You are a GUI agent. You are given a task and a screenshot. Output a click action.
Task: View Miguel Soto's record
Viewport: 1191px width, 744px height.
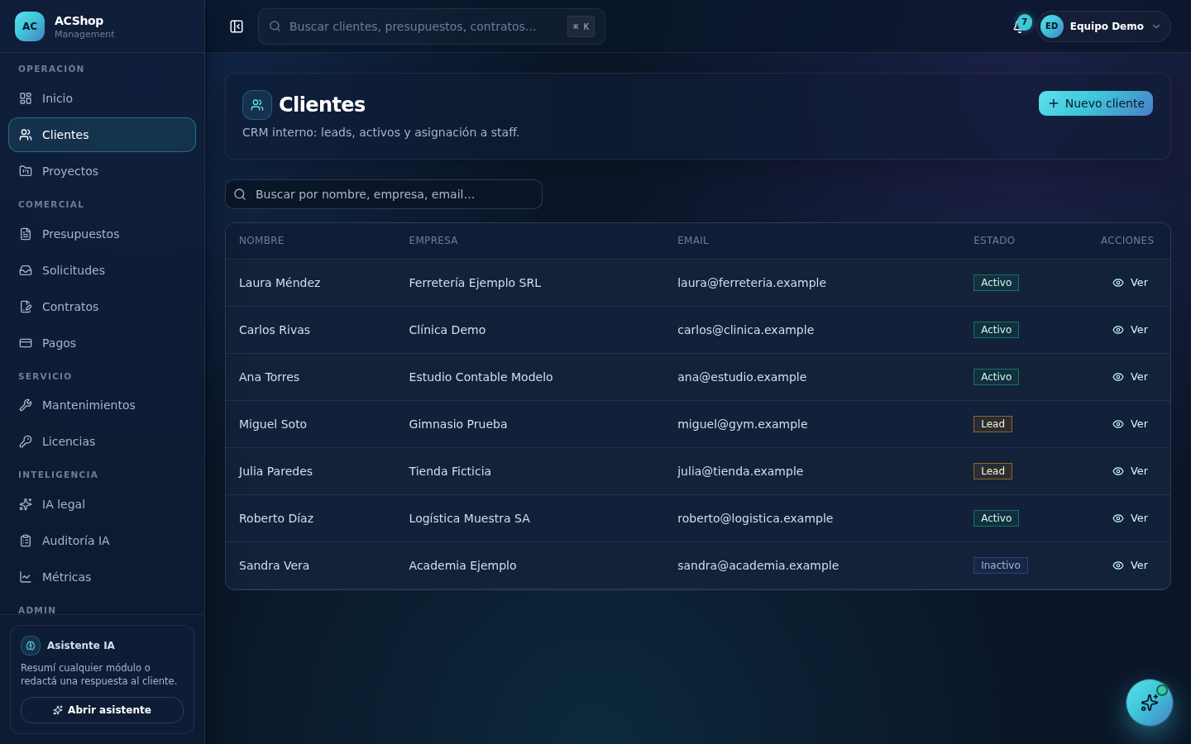pyautogui.click(x=1130, y=424)
